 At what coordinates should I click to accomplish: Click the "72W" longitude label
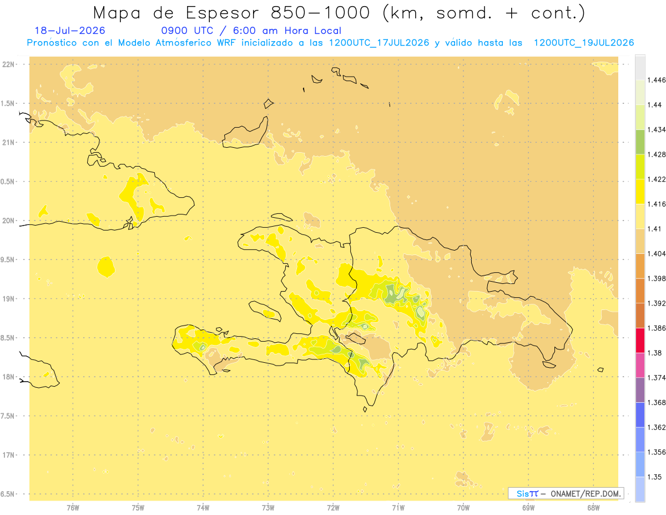pyautogui.click(x=334, y=508)
